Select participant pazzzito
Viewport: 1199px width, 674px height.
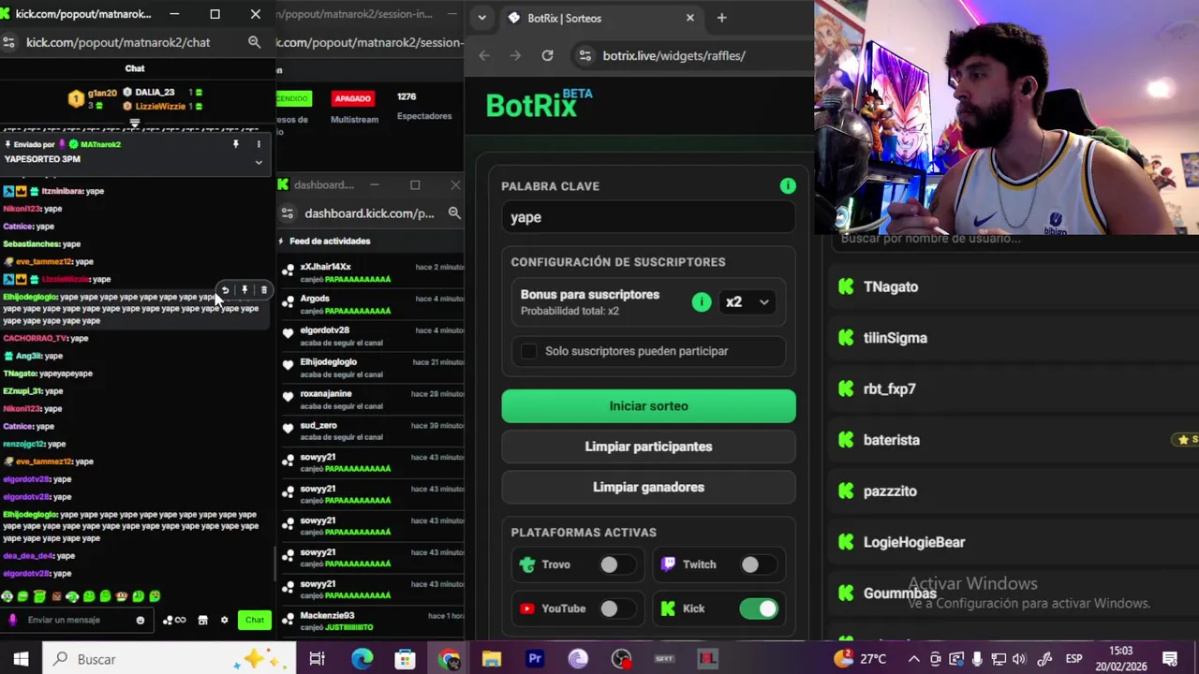(890, 491)
